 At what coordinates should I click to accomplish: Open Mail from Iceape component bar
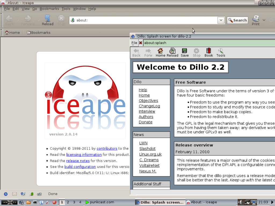[15, 194]
